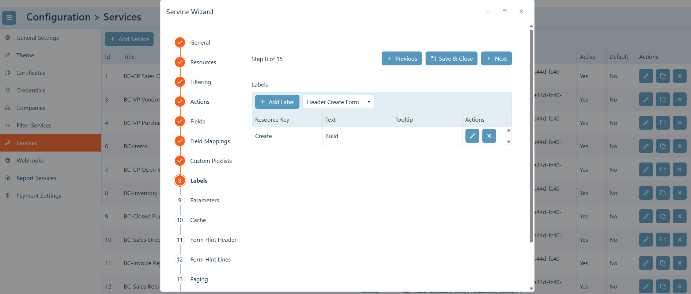Copy service row 4 BC-VP Purchase

pos(662,123)
